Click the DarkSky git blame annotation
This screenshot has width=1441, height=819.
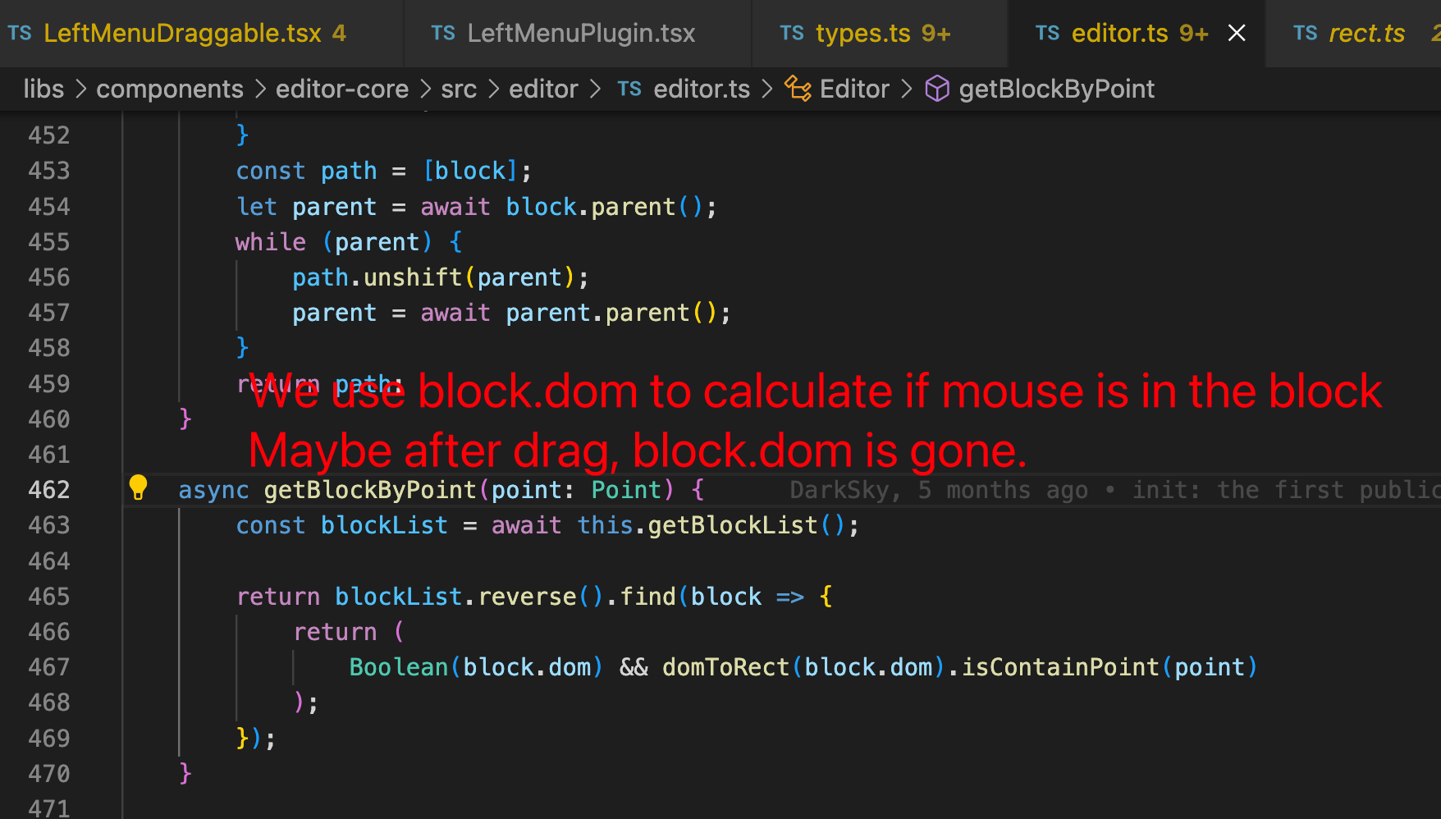pyautogui.click(x=1114, y=490)
